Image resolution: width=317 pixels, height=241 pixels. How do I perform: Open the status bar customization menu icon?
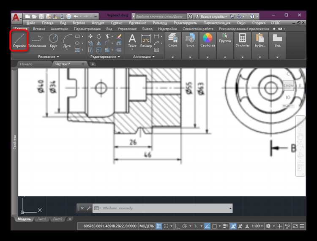coord(302,226)
